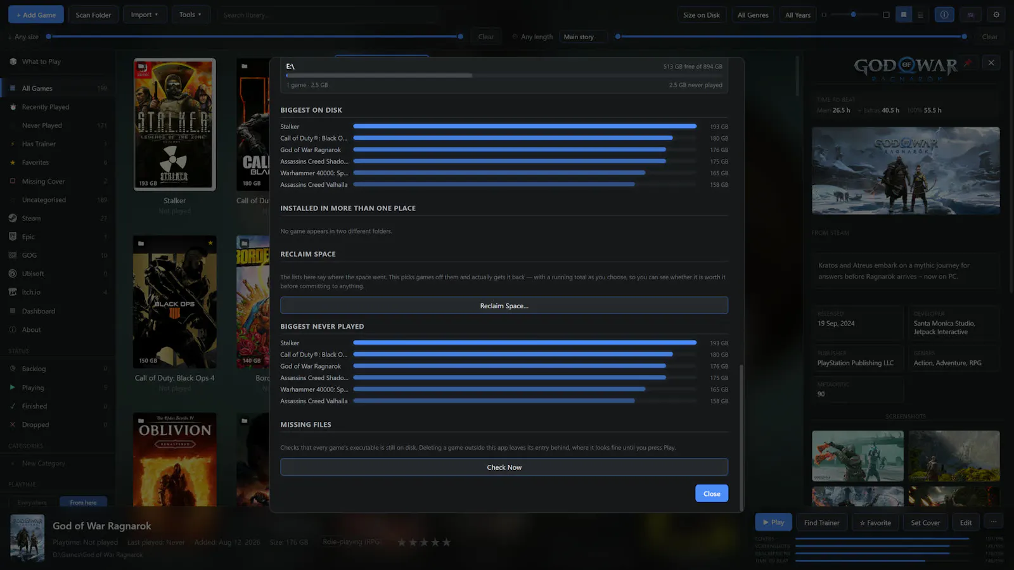The height and width of the screenshot is (570, 1014).
Task: Select the Stalker game cover thumbnail
Action: click(x=174, y=124)
